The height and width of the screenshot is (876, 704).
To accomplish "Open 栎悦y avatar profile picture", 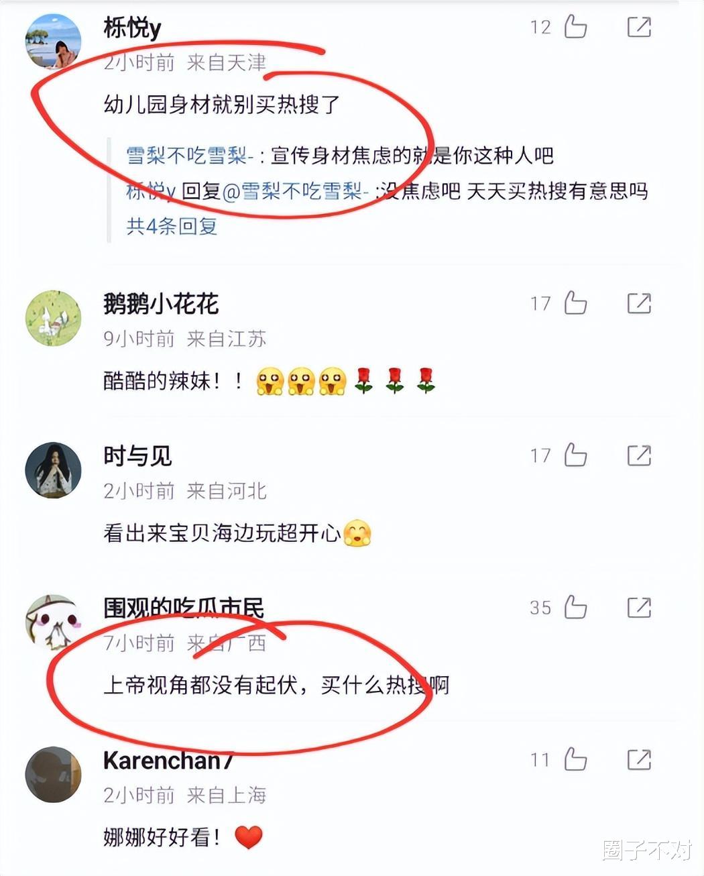I will click(x=53, y=41).
